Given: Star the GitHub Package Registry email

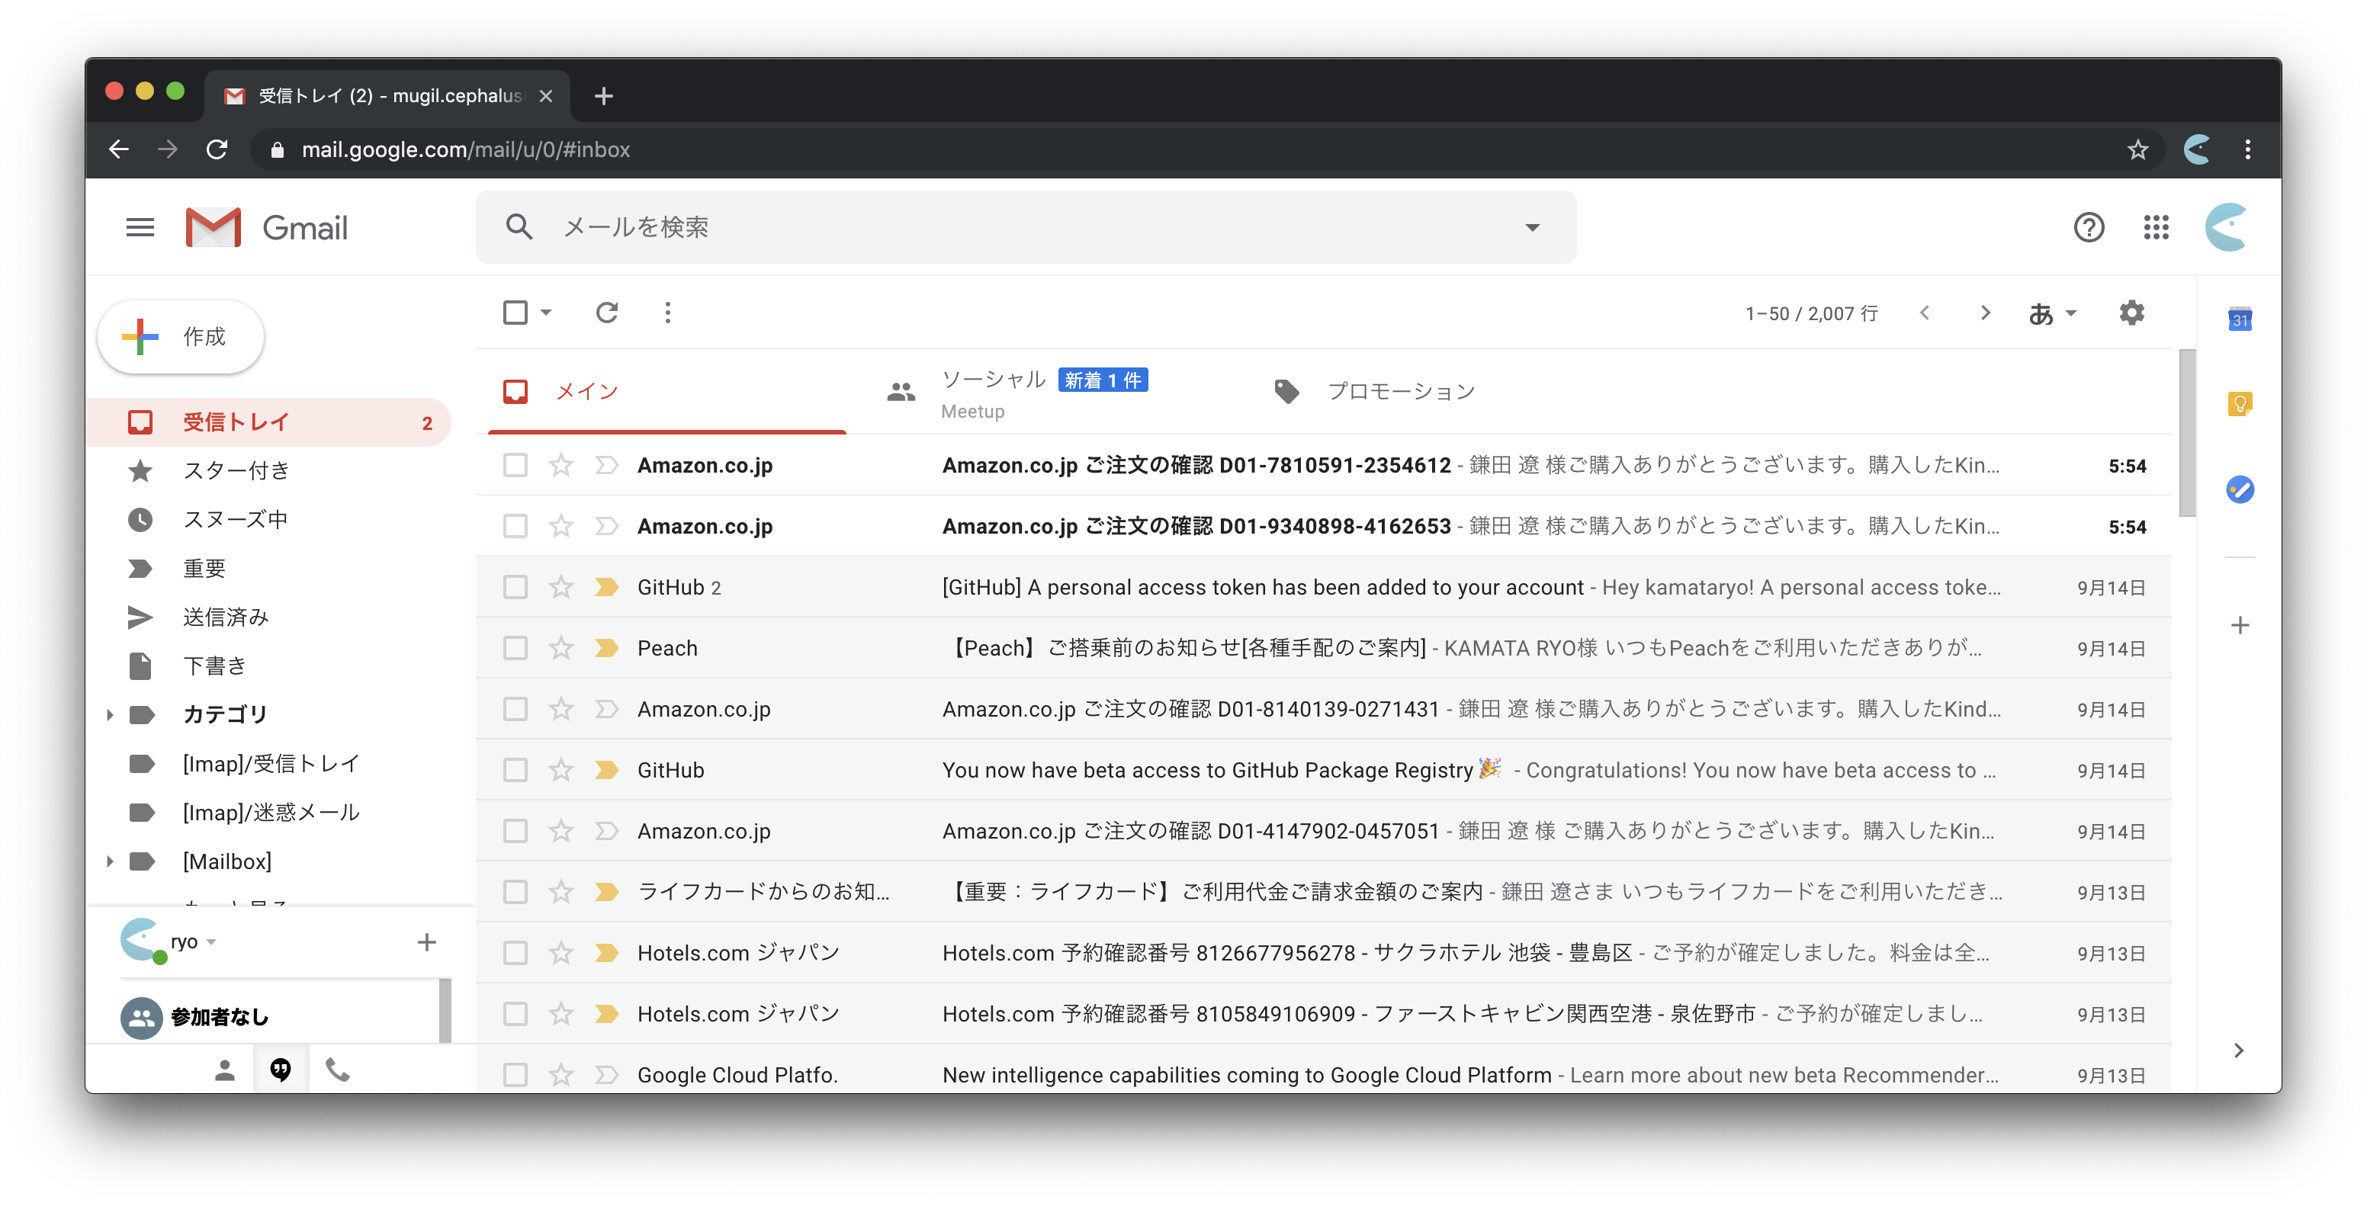Looking at the screenshot, I should (561, 770).
